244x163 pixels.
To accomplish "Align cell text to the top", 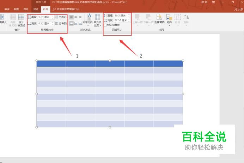I will pyautogui.click(x=72, y=23).
